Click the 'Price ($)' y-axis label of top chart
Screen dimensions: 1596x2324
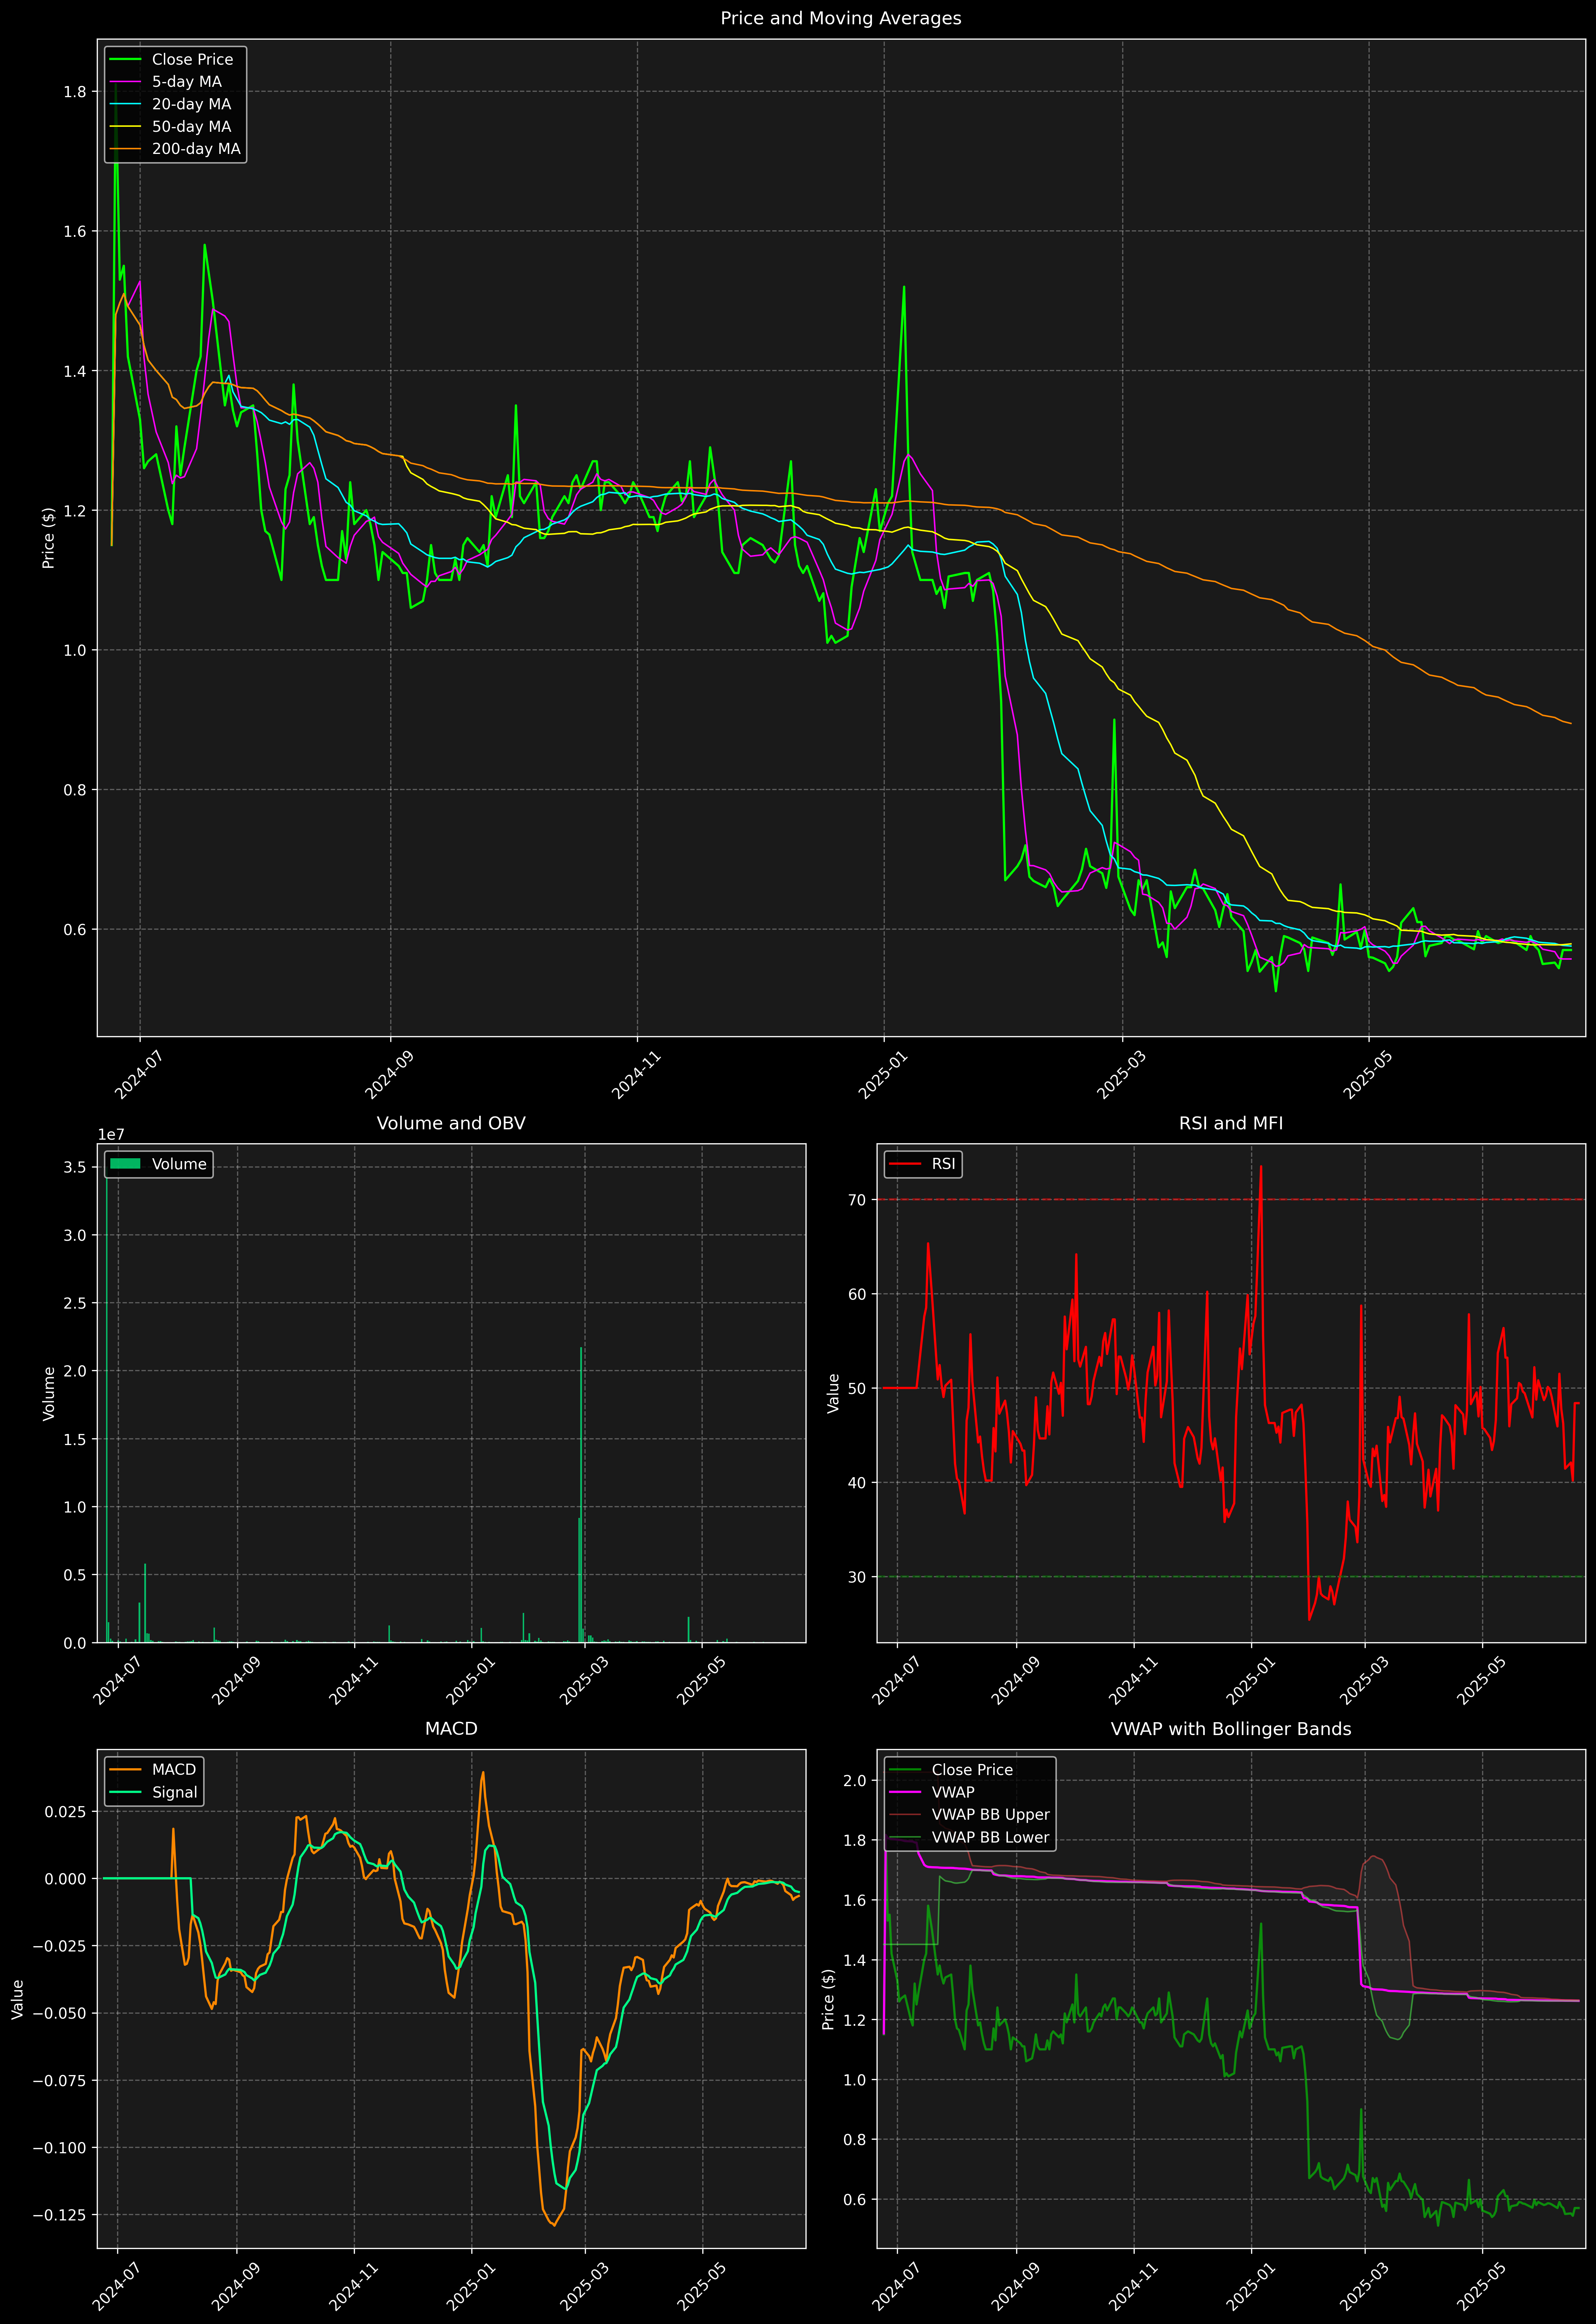tap(48, 538)
